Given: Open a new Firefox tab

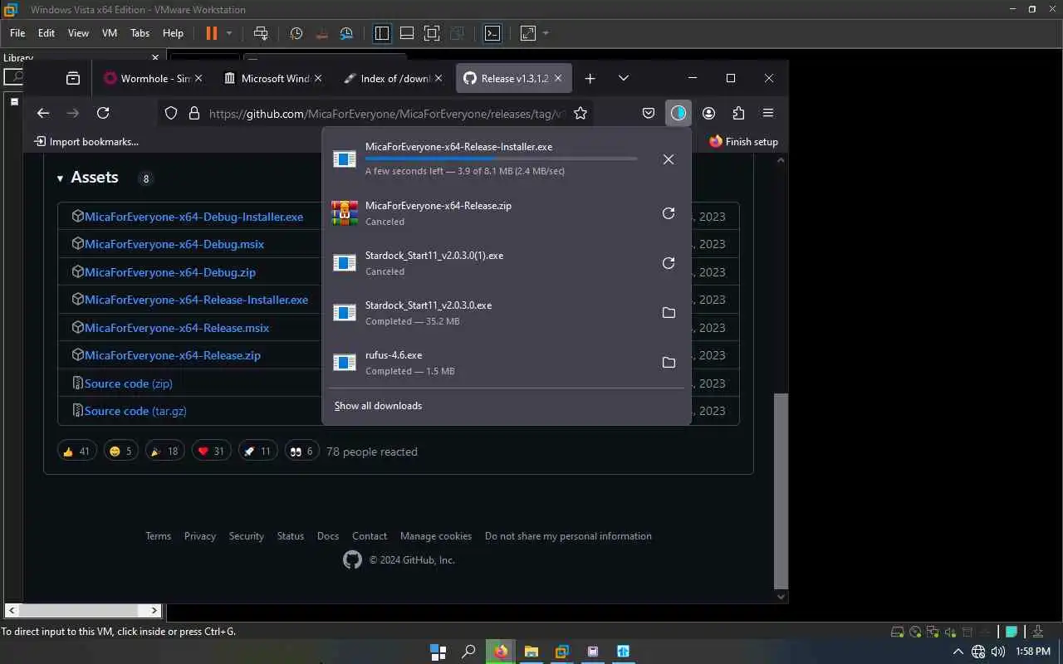Looking at the screenshot, I should [x=590, y=78].
